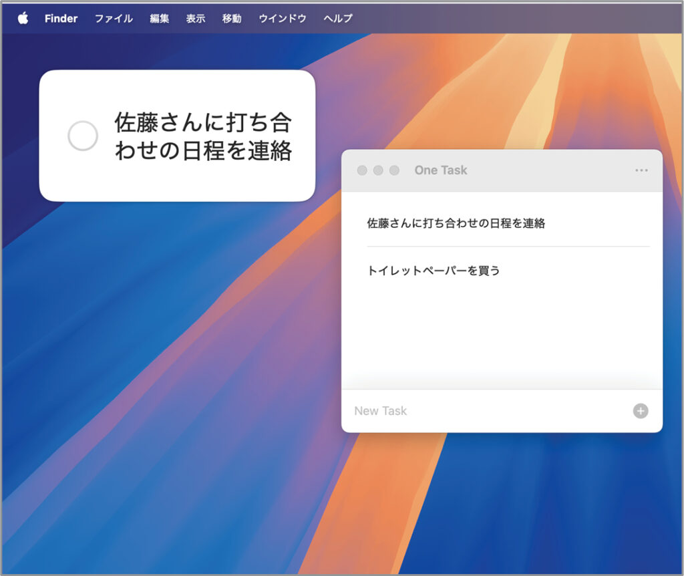Open the ウインドウ menu
This screenshot has height=576, width=684.
283,18
